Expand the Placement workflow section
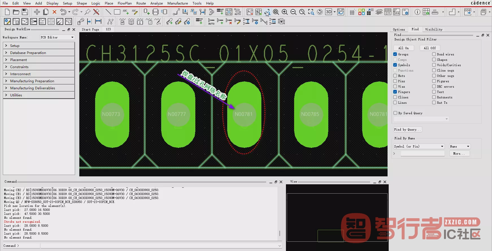Screen dimensions: 492x251 coord(39,60)
